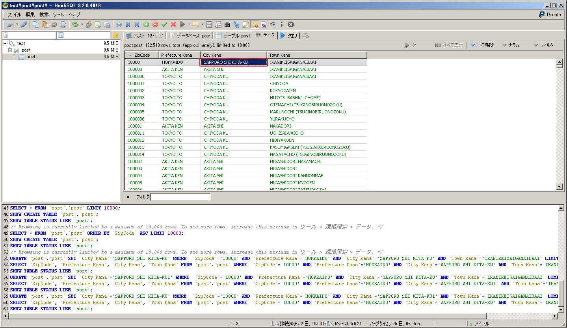Toggle the word wrap toolbar button
The image size is (567, 328).
[272, 24]
